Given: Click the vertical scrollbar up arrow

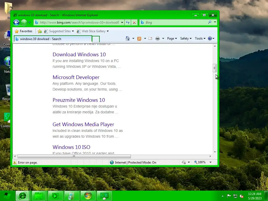Looking at the screenshot, I should (215, 46).
